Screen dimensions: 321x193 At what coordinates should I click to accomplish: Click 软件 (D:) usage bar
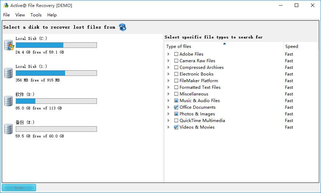pyautogui.click(x=56, y=101)
